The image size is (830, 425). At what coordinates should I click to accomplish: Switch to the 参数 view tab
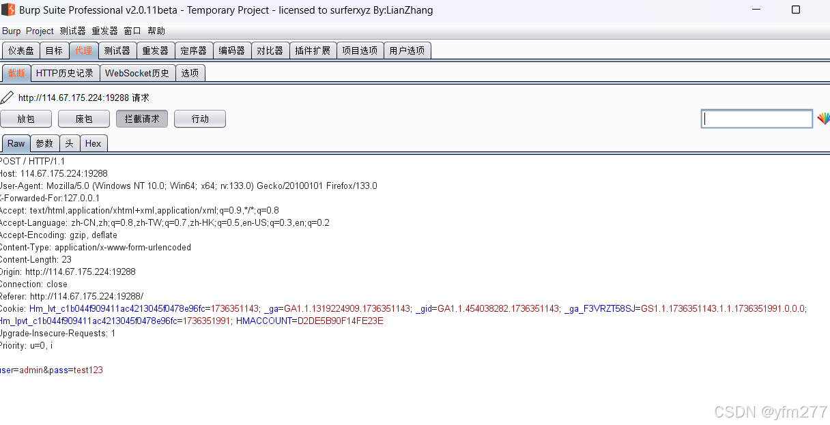[44, 143]
